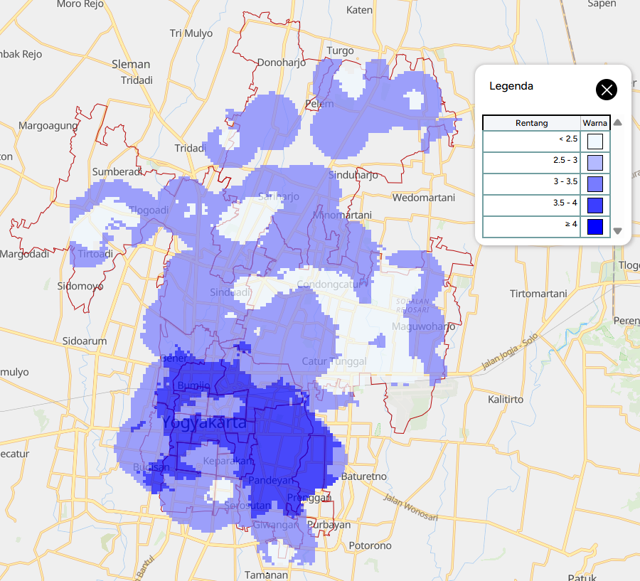Select the '2.5 - 3' color swatch

pyautogui.click(x=594, y=163)
